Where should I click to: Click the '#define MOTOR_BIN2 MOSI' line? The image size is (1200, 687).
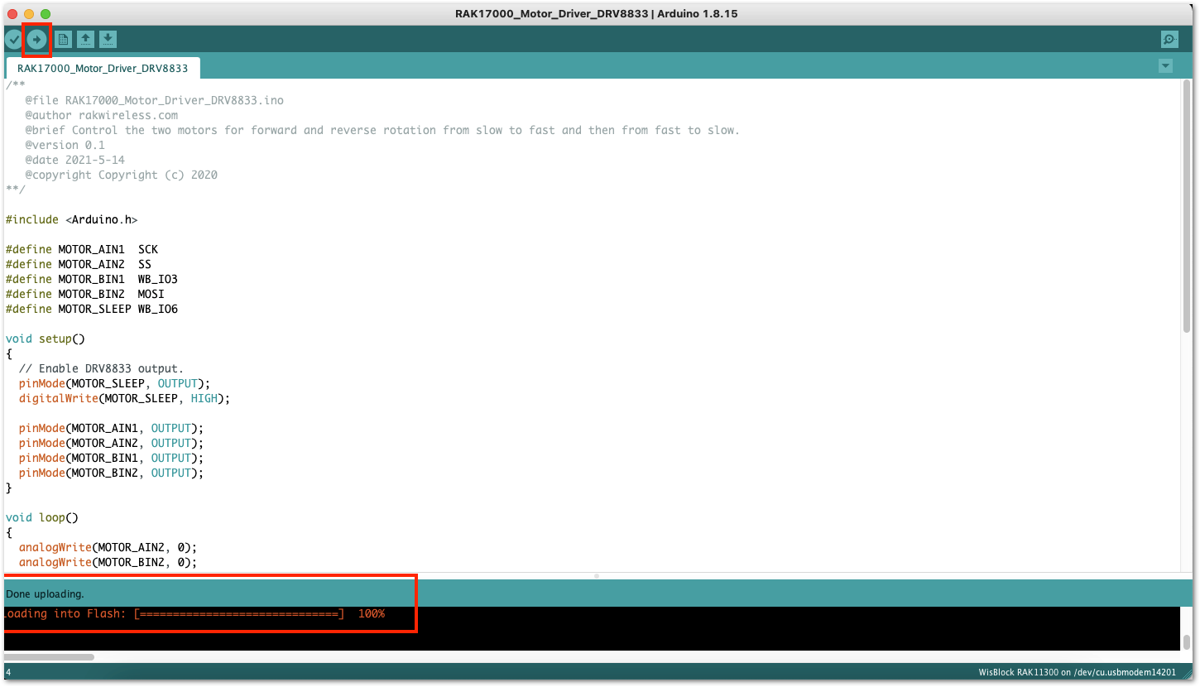pos(84,294)
